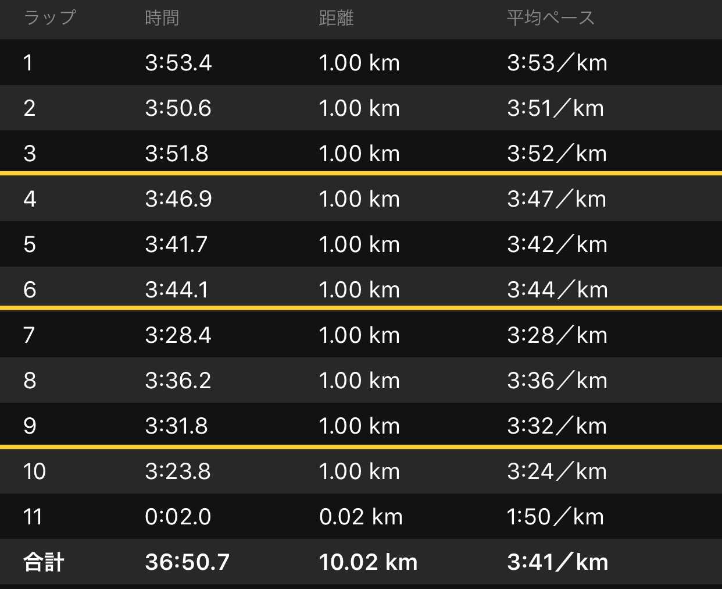Screen dimensions: 722x589
Task: Open lap 7 row with time 3:28.4
Action: tap(361, 335)
